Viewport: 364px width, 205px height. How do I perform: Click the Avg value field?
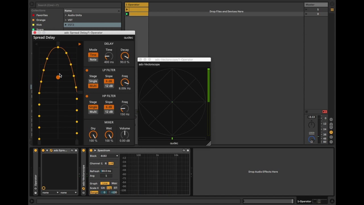pyautogui.click(x=106, y=176)
